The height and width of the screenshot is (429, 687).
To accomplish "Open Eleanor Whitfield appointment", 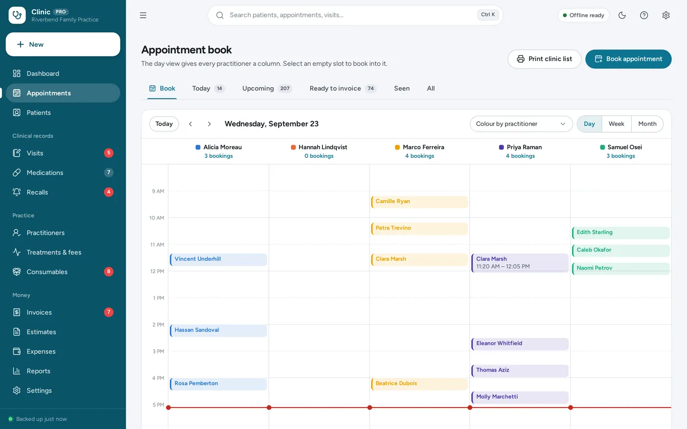I will 520,344.
